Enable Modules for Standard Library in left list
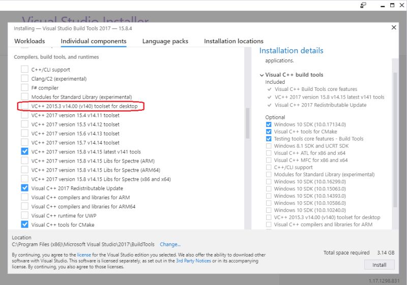 [x=24, y=97]
